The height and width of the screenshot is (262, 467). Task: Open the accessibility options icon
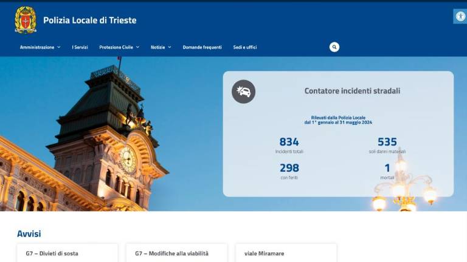point(460,16)
